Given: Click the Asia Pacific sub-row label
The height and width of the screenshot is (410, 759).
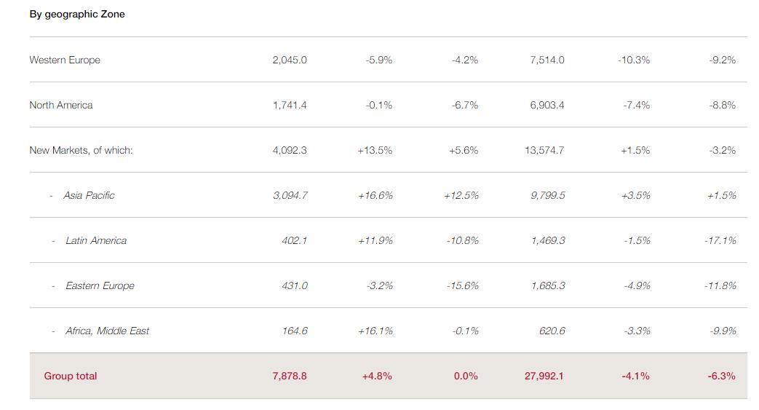Looking at the screenshot, I should click(x=89, y=195).
